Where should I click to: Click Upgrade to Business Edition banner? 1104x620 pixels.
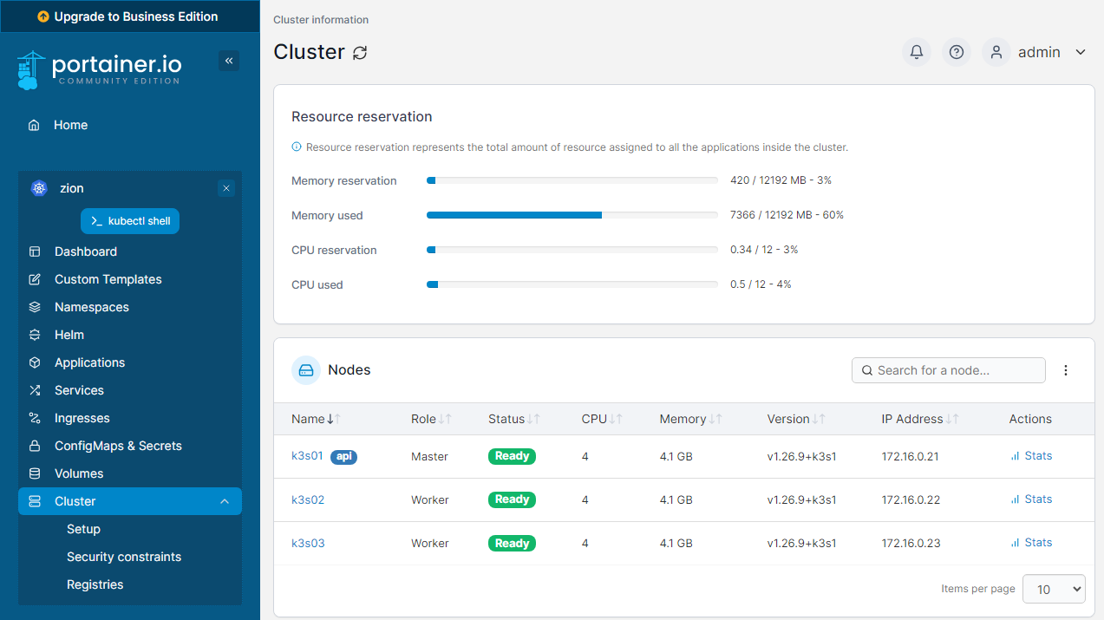(130, 16)
